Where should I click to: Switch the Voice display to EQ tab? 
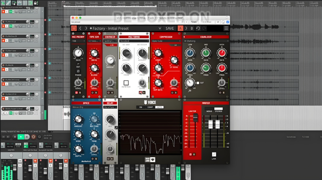(x=141, y=107)
